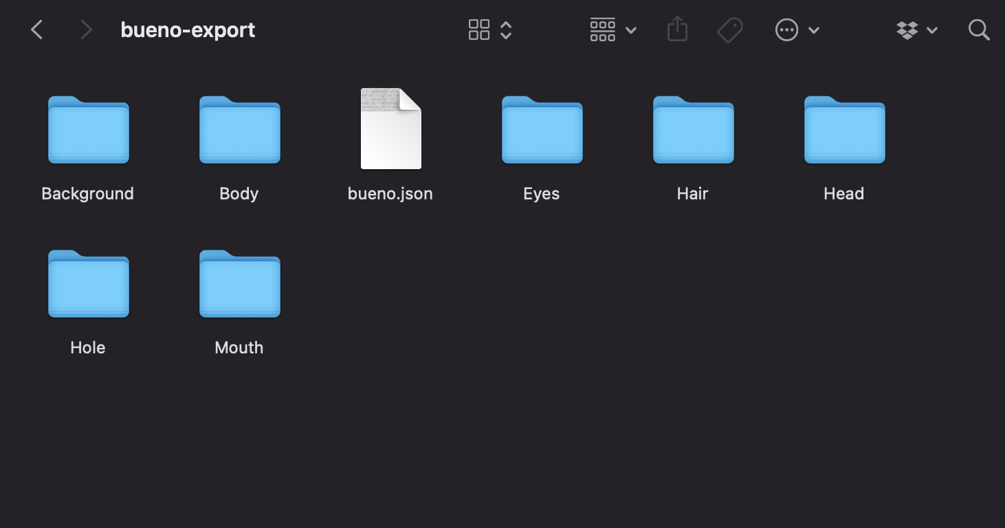Viewport: 1005px width, 528px height.
Task: Select the Body folder
Action: (x=240, y=131)
